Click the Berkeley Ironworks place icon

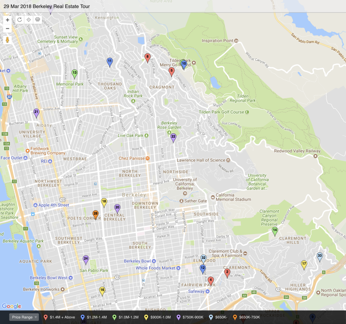tap(63, 289)
